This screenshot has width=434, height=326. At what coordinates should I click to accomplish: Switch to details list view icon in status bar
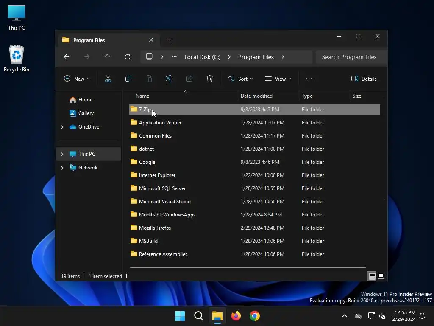[x=372, y=276]
